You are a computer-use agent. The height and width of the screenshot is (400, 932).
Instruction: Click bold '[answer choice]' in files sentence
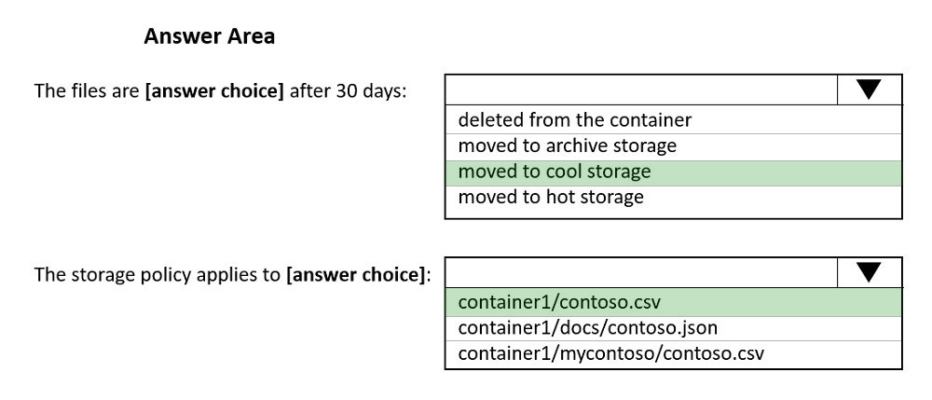click(x=214, y=91)
